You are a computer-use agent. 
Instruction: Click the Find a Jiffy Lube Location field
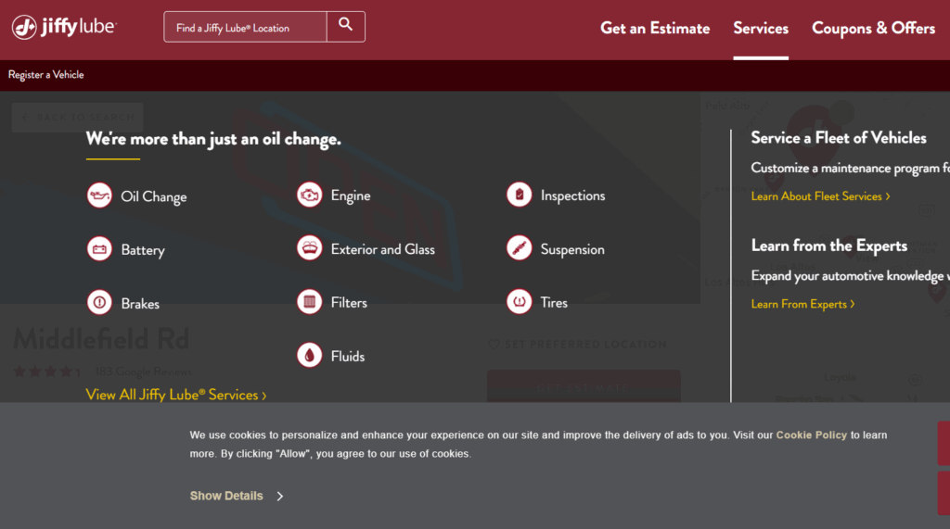pyautogui.click(x=245, y=27)
